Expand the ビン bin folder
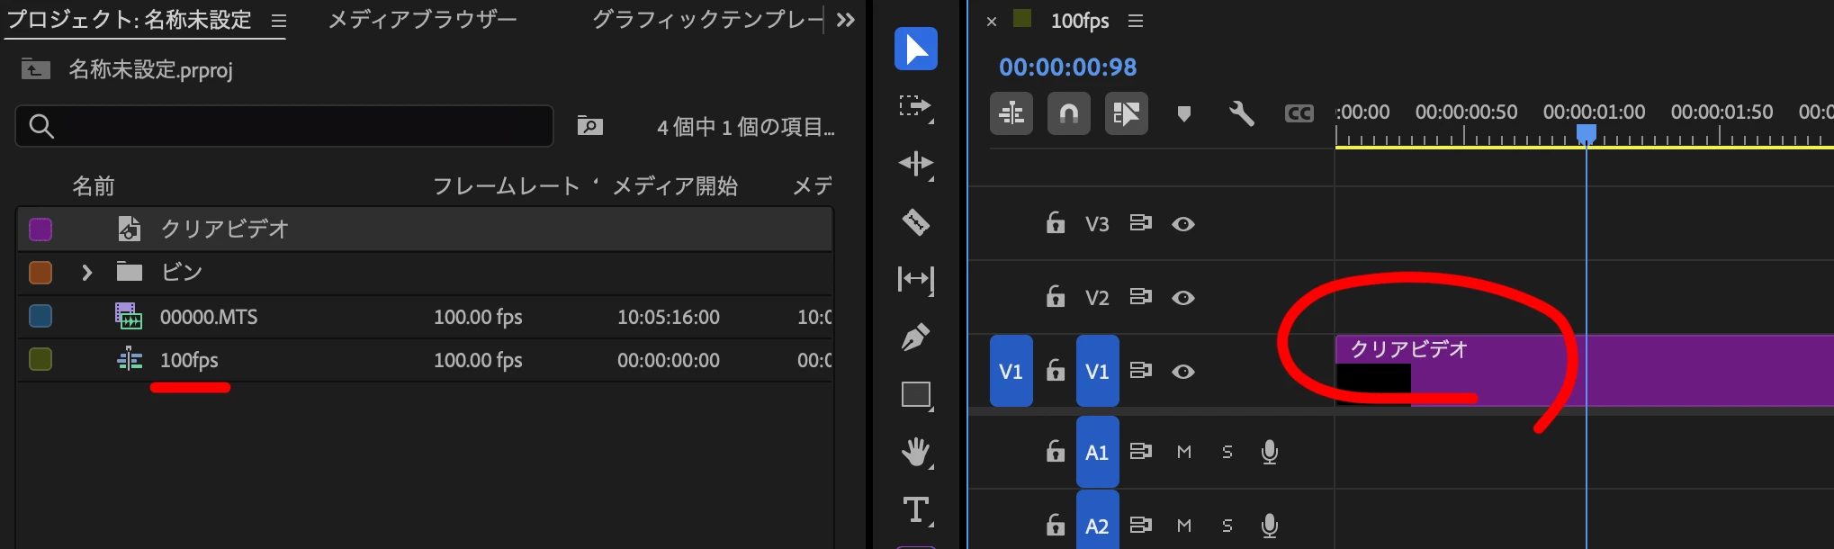Screen dimensions: 1834x549 87,272
